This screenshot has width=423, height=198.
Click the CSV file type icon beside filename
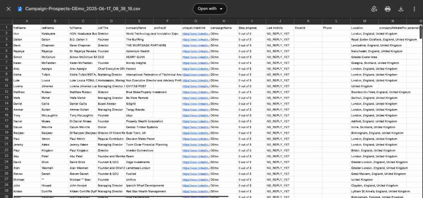(20, 9)
